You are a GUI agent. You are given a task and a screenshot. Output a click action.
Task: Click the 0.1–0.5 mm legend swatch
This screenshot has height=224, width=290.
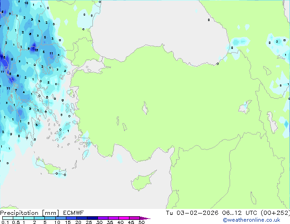[x=8, y=218]
